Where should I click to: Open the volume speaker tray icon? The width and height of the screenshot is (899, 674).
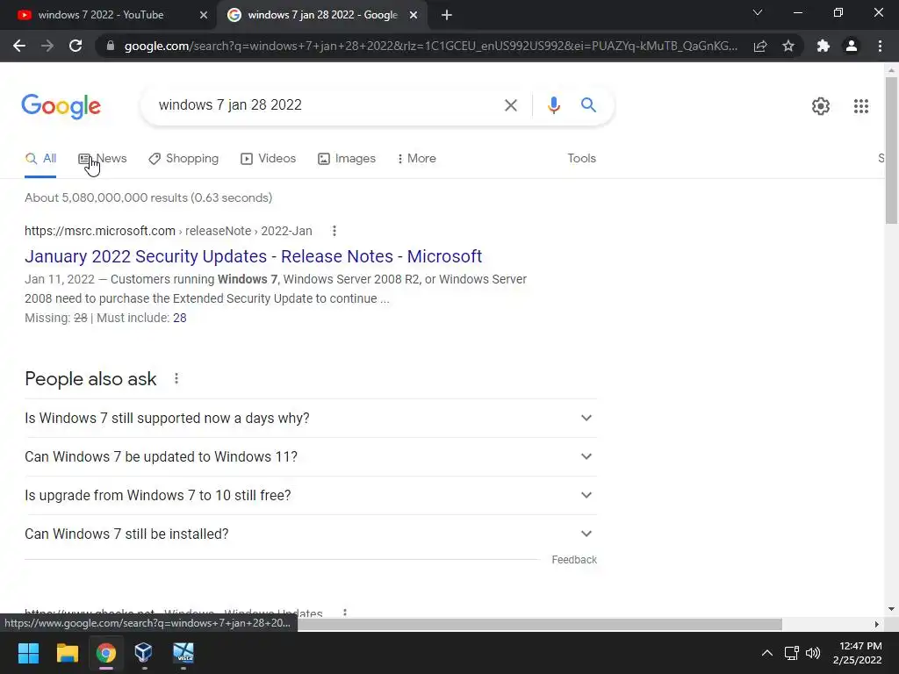coord(812,653)
